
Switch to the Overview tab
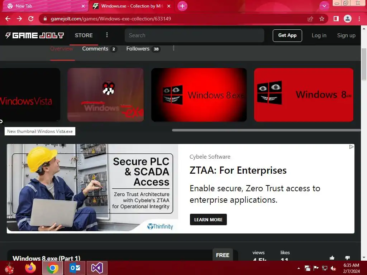(62, 49)
